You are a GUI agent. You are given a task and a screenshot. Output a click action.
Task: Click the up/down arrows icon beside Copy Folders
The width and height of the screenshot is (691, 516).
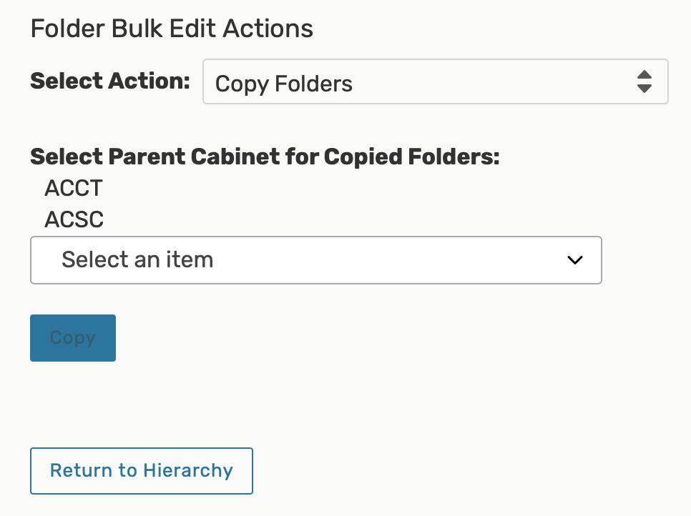(x=644, y=82)
